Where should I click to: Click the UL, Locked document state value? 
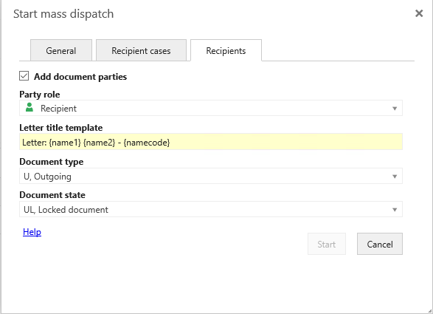66,210
